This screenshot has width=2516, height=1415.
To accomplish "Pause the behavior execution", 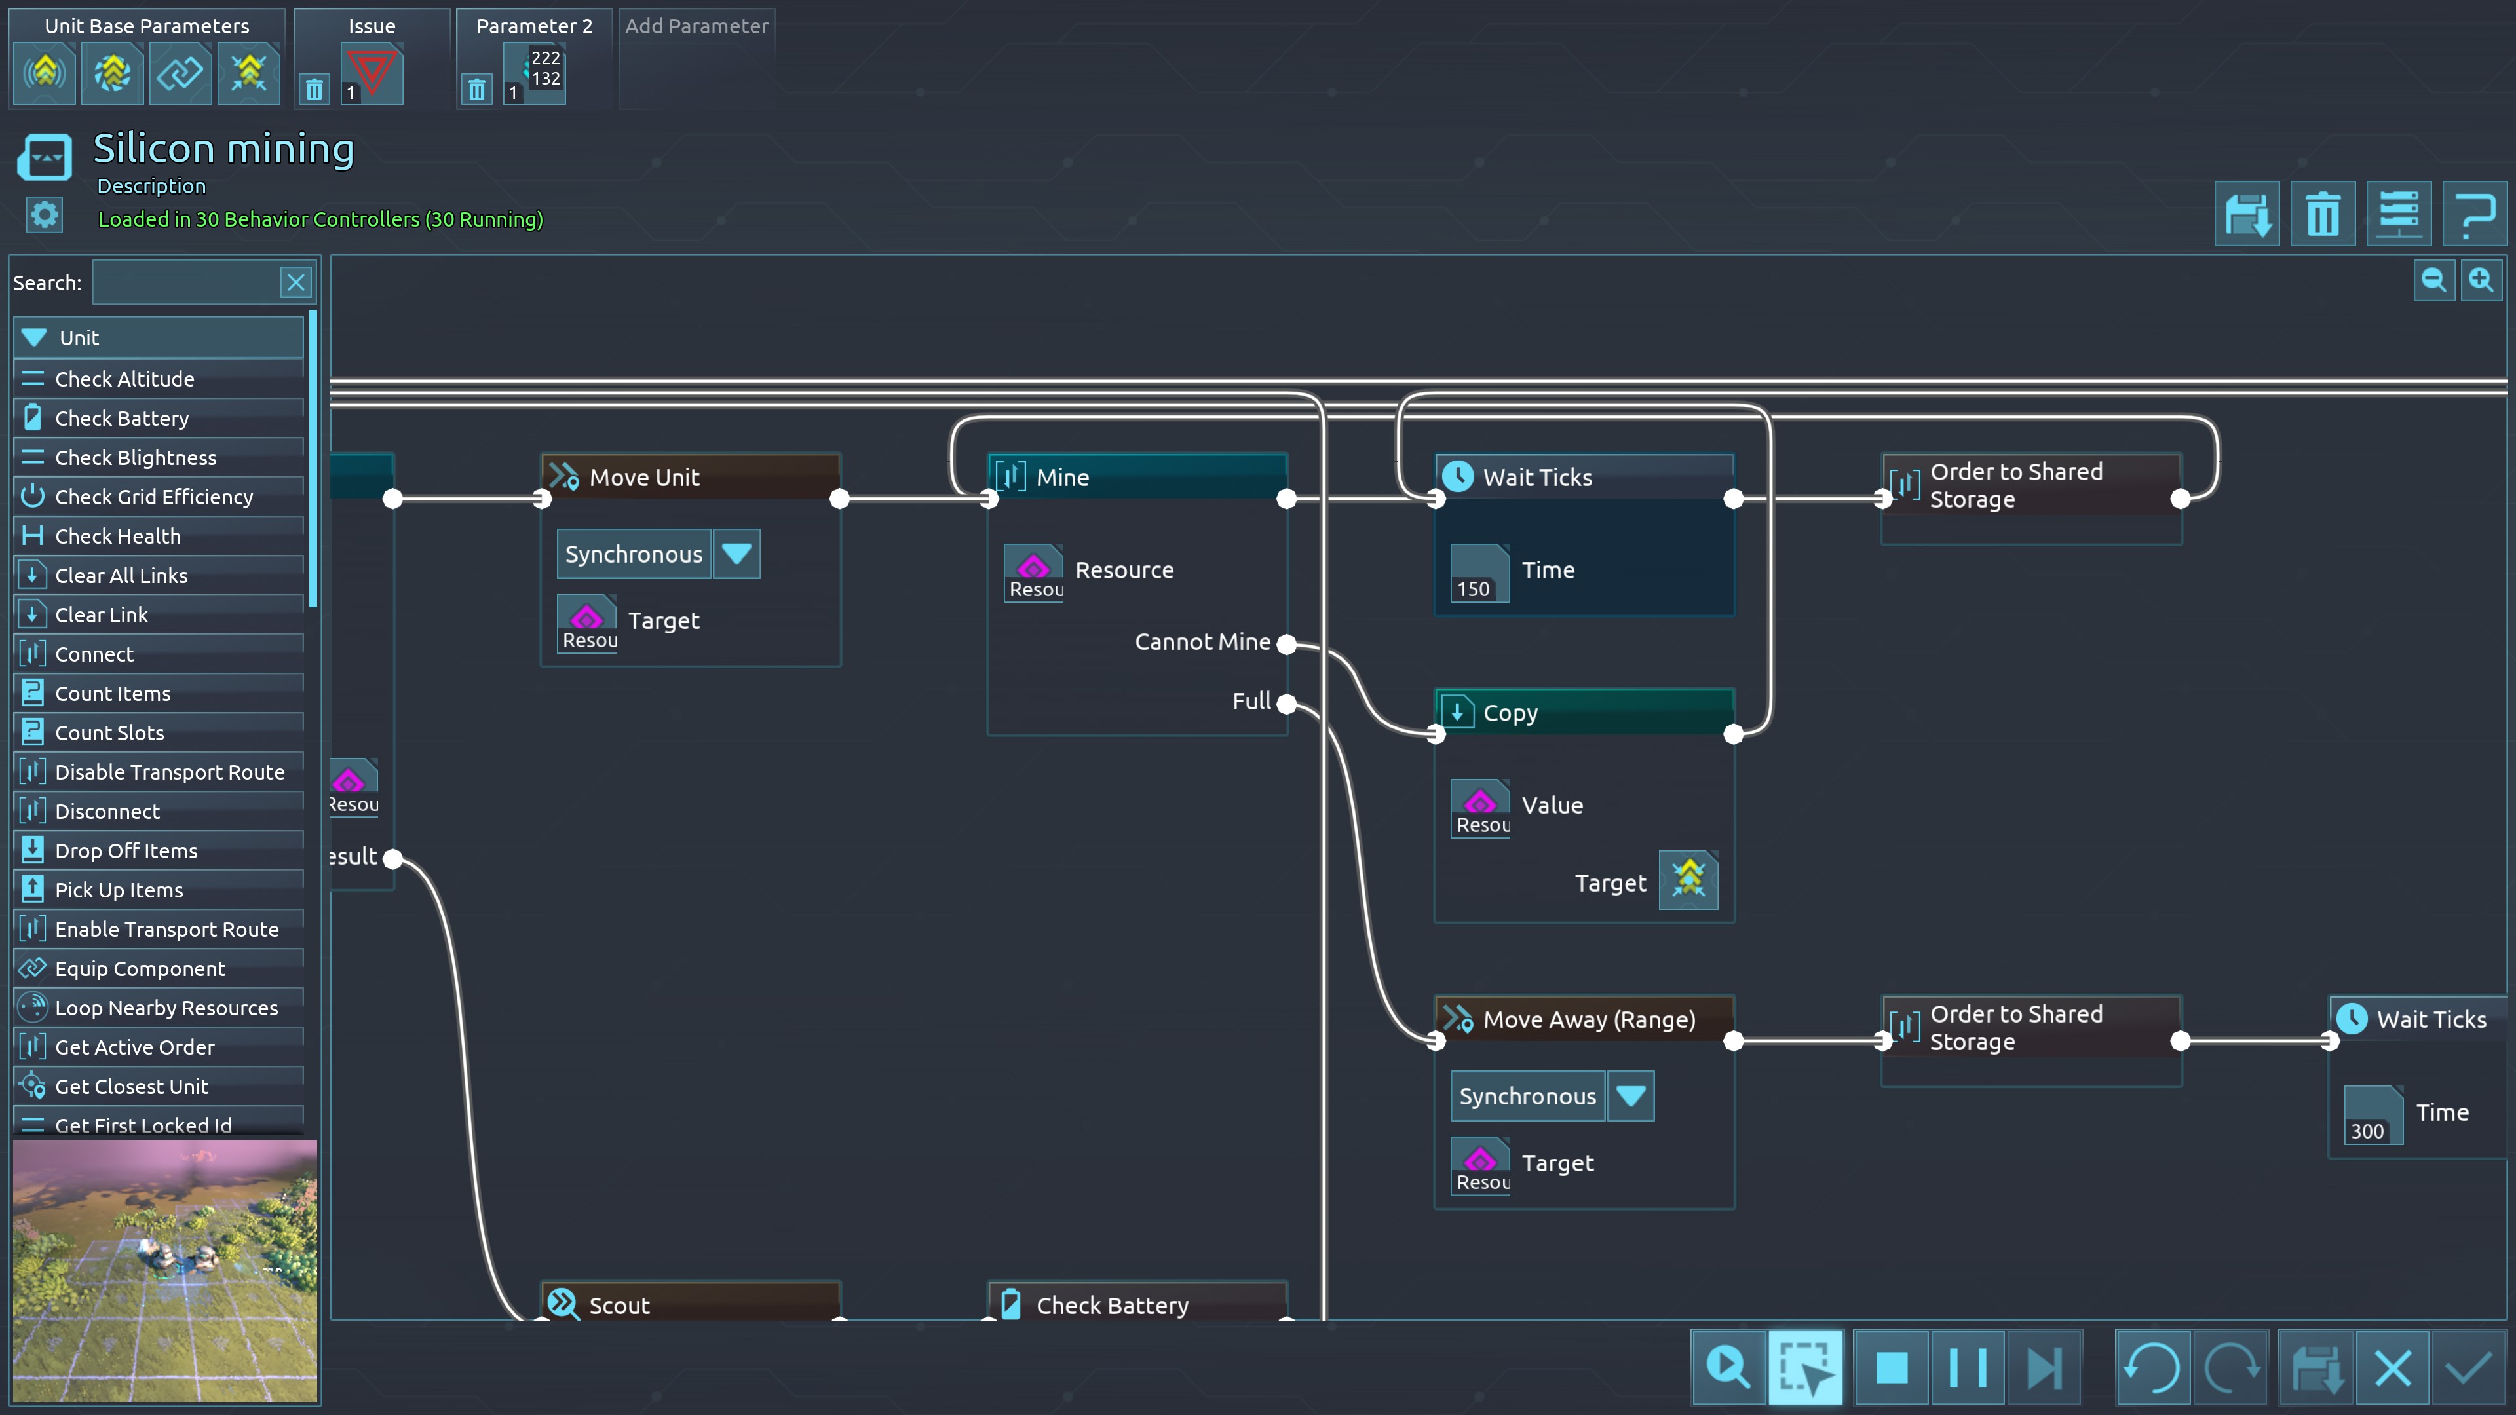I will (1968, 1367).
